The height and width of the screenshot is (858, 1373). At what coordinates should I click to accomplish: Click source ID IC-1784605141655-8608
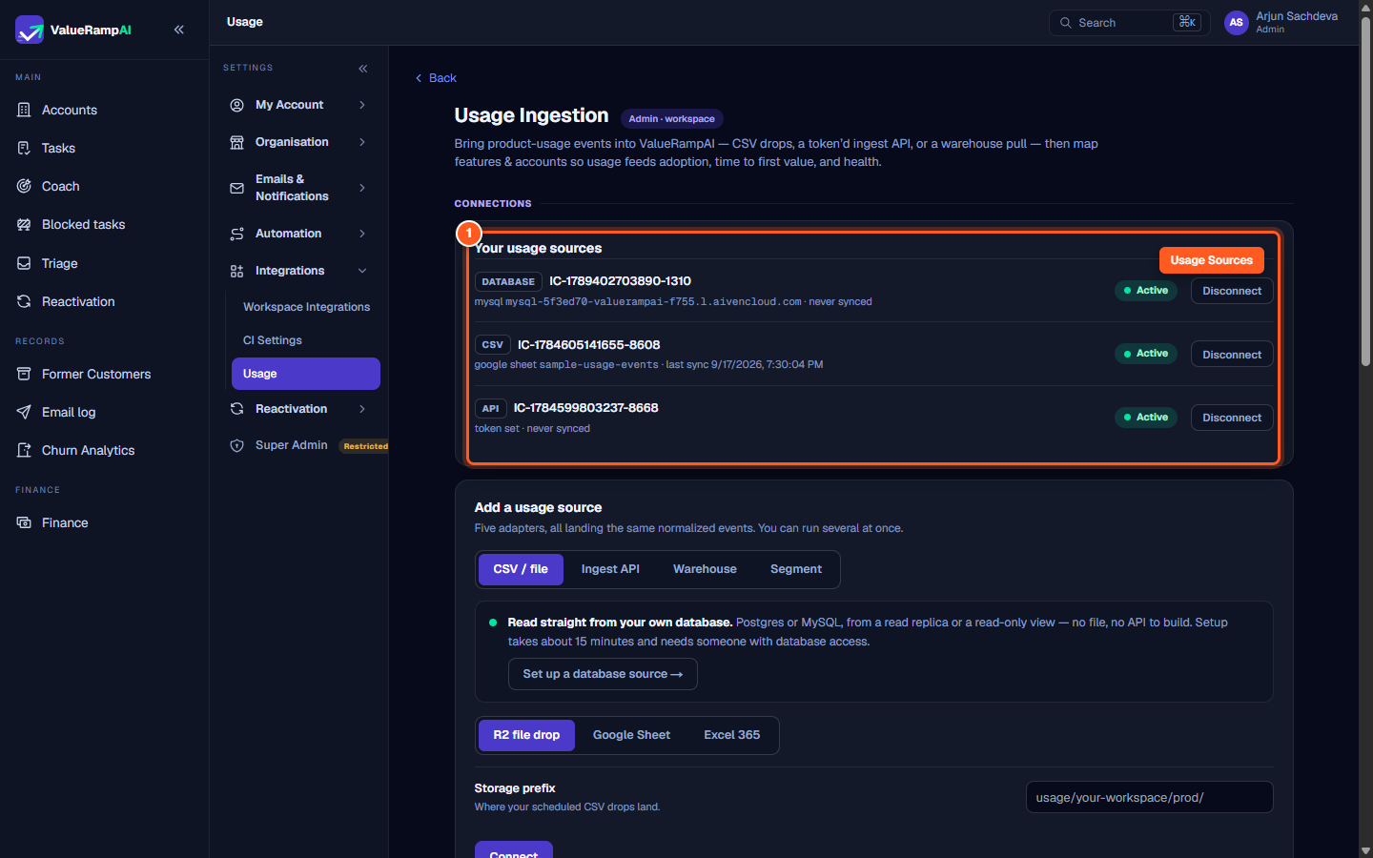pyautogui.click(x=588, y=345)
